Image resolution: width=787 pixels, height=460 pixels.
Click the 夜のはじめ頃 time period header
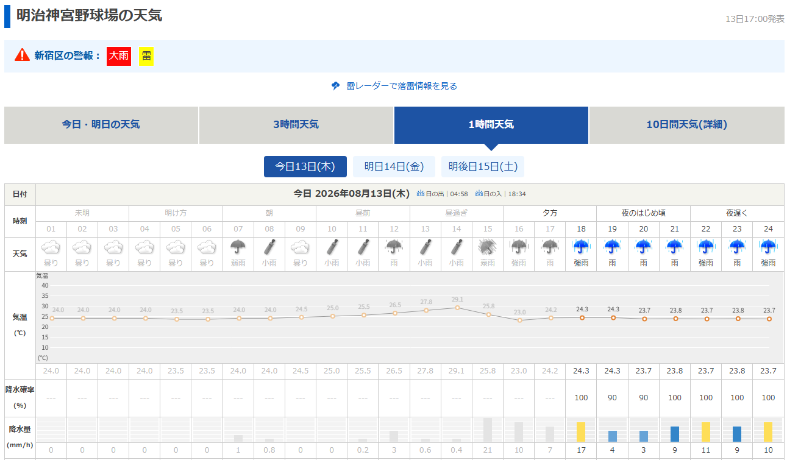pos(643,213)
